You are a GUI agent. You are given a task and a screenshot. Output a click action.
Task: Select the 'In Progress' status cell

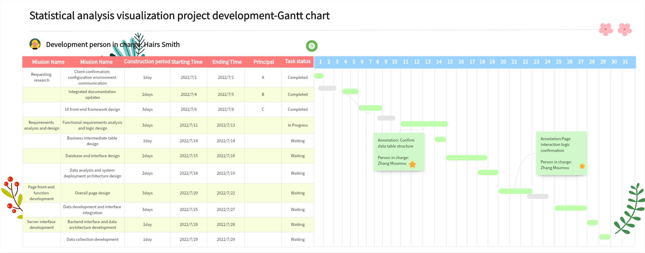click(x=298, y=125)
